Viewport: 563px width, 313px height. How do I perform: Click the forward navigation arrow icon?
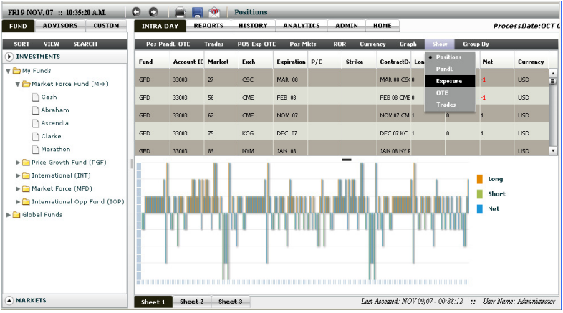coord(153,12)
